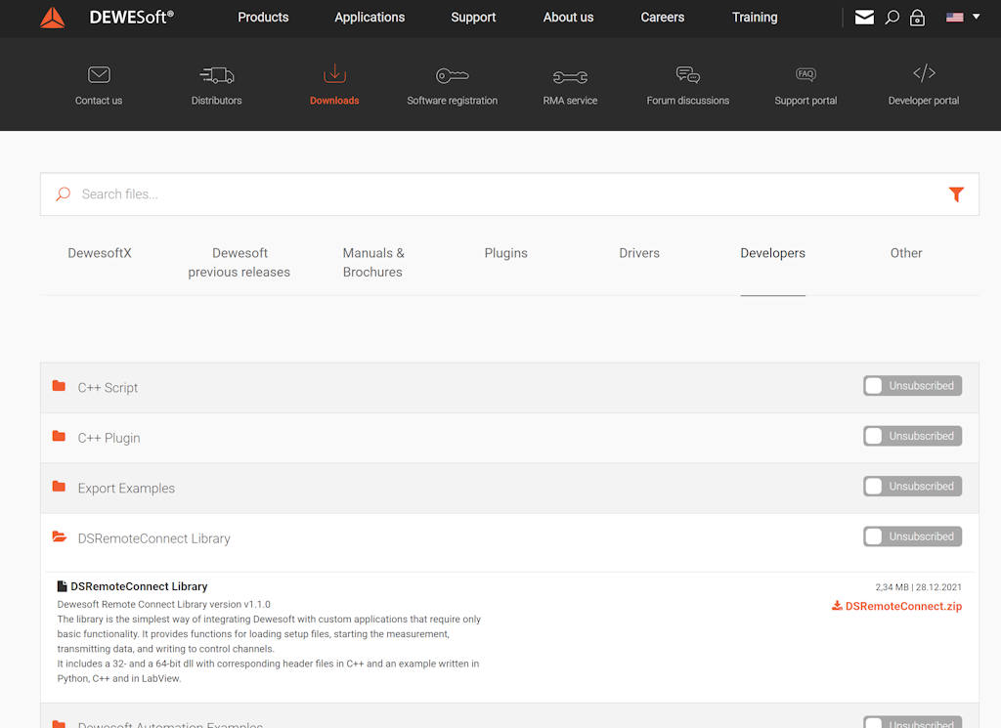The width and height of the screenshot is (1001, 728).
Task: Open site search magnifier in header
Action: [892, 18]
